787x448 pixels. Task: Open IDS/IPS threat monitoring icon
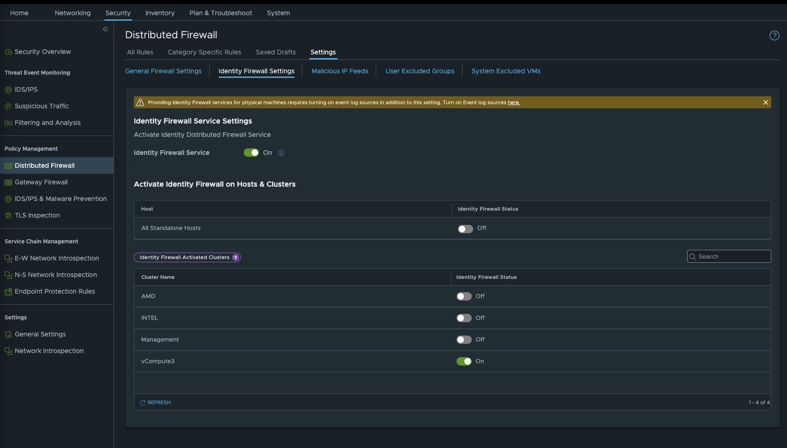pos(8,90)
